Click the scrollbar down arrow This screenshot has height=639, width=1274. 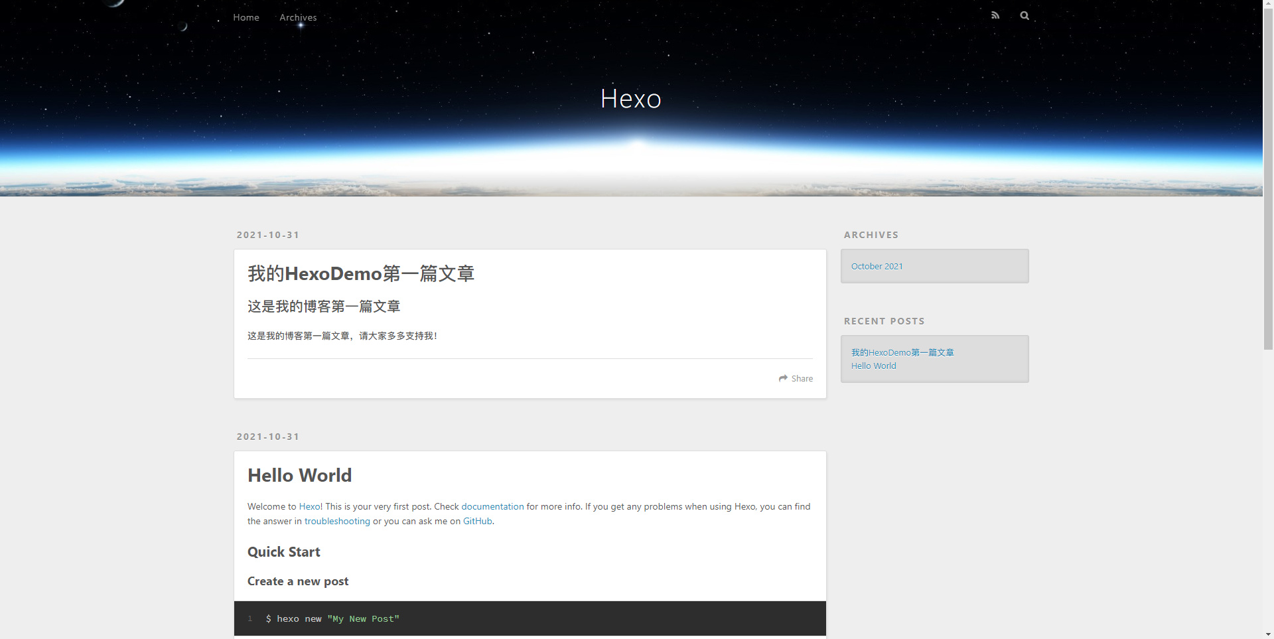pos(1268,634)
